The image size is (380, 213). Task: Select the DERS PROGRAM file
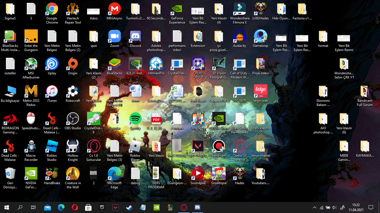pyautogui.click(x=156, y=178)
